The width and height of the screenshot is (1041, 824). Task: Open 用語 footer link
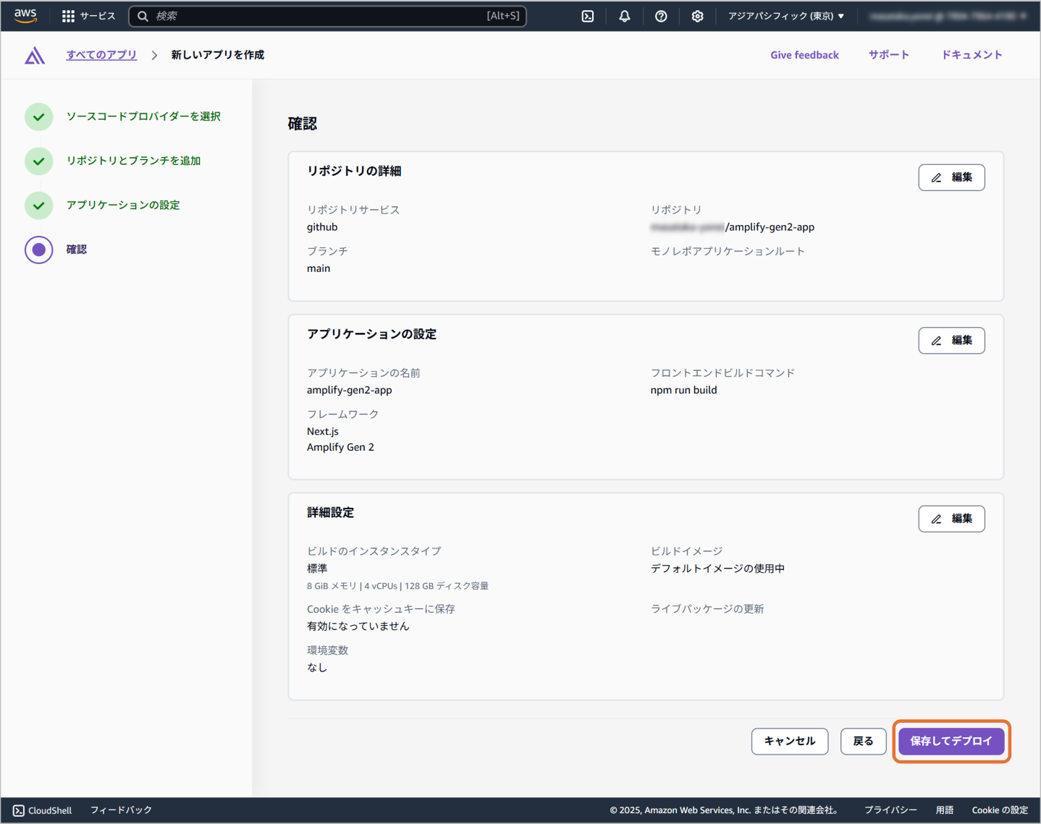pyautogui.click(x=945, y=810)
